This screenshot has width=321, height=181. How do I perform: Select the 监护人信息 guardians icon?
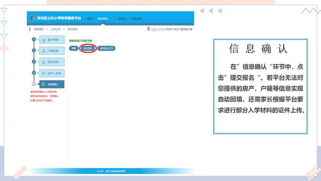(x=43, y=73)
